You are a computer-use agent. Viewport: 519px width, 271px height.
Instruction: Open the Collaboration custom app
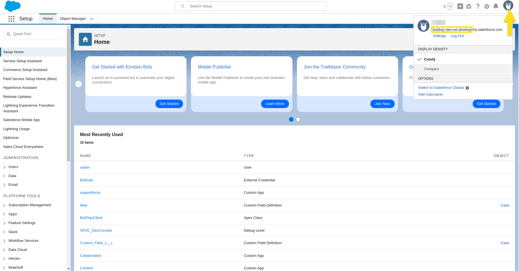(x=91, y=256)
